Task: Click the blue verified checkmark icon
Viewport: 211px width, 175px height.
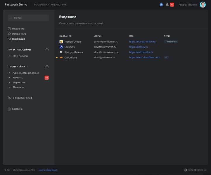Action: click(161, 5)
